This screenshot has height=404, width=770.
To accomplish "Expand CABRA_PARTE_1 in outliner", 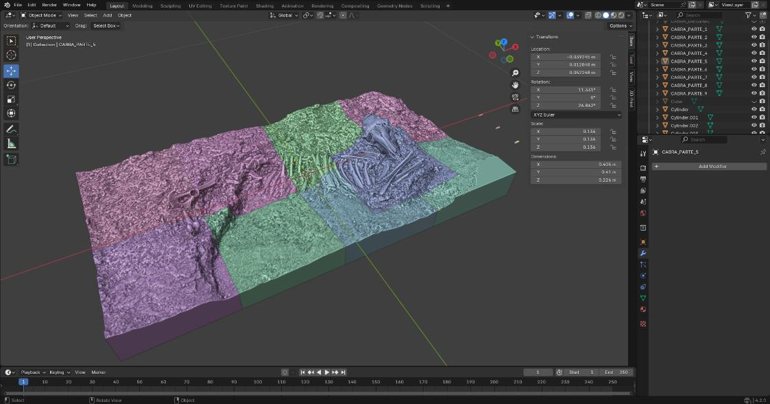I will (658, 29).
